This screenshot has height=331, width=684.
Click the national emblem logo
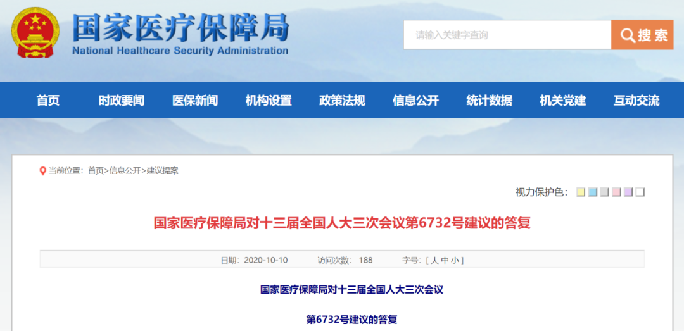click(35, 33)
